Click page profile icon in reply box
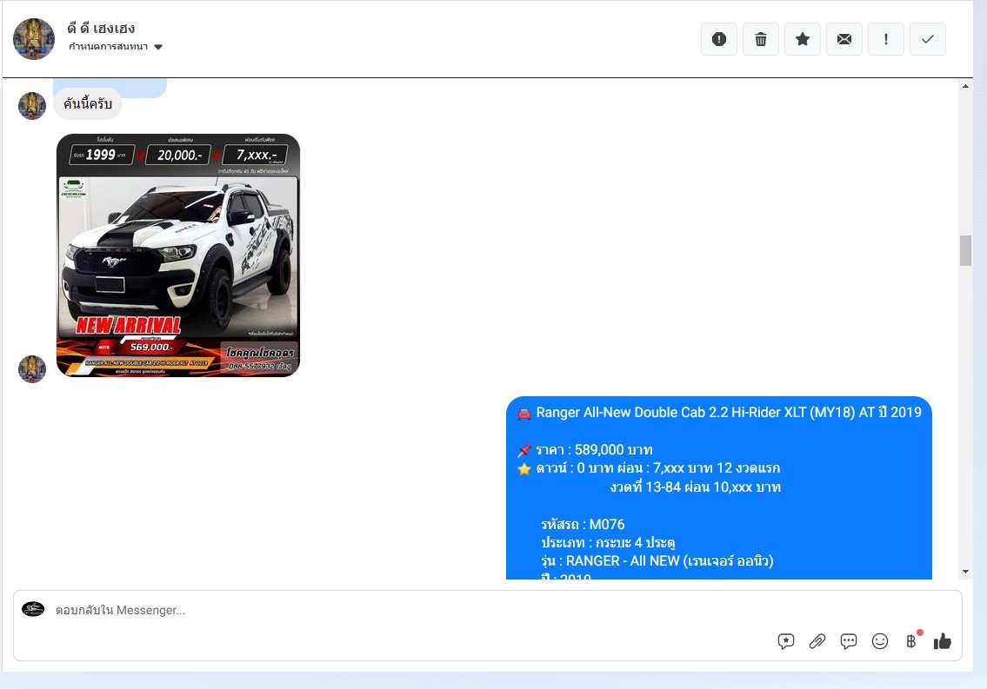 click(33, 609)
